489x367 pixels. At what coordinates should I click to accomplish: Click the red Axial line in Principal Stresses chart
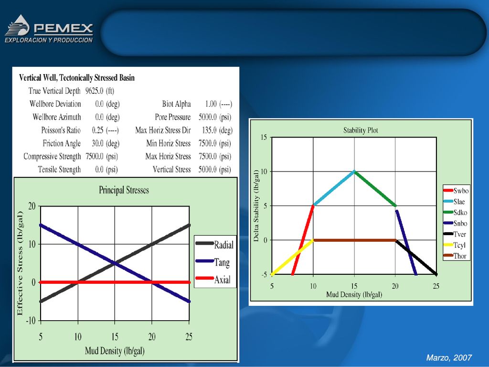(115, 282)
